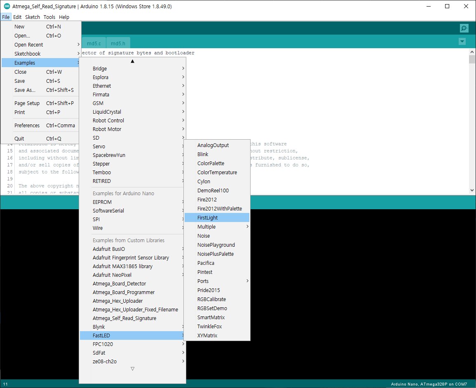Expand Open Recent submenu
Viewport: 476px width, 388px height.
pos(41,45)
